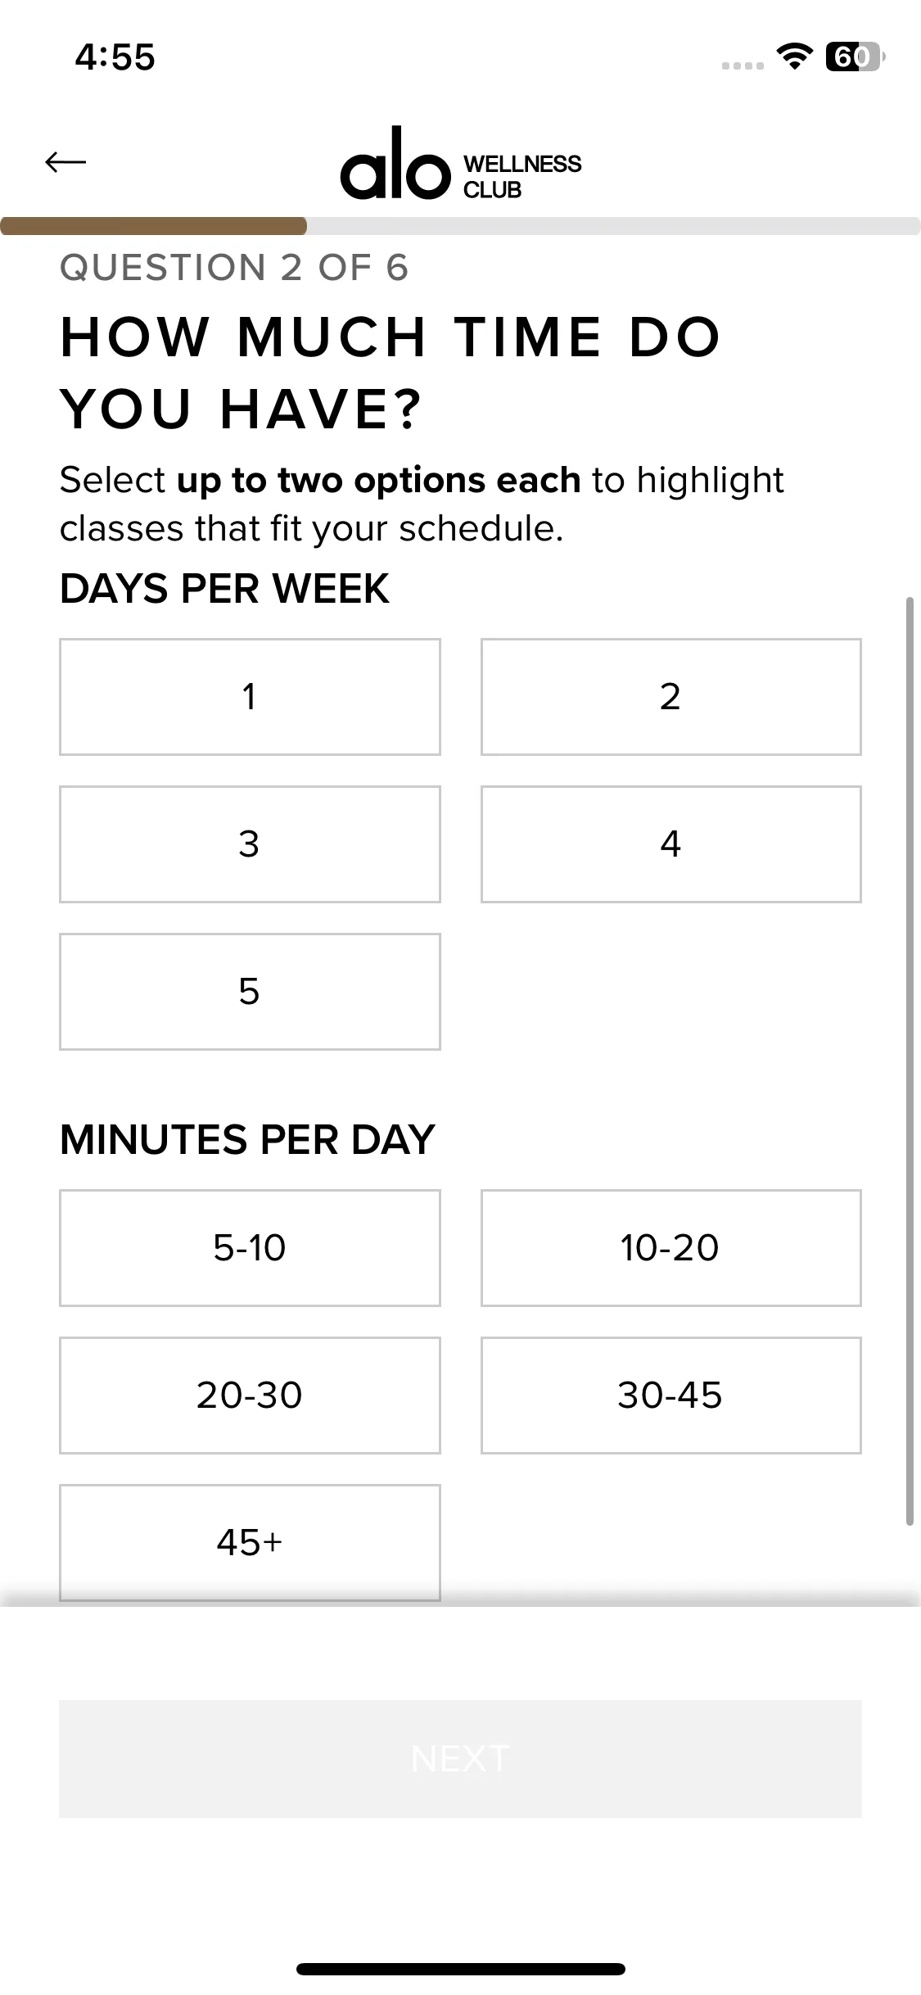Toggle the 45+ minutes option
921x1995 pixels.
tap(250, 1542)
